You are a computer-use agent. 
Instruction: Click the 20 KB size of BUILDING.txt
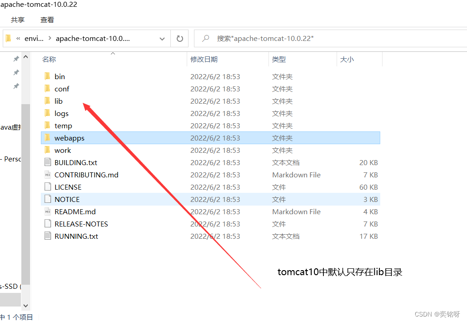368,162
